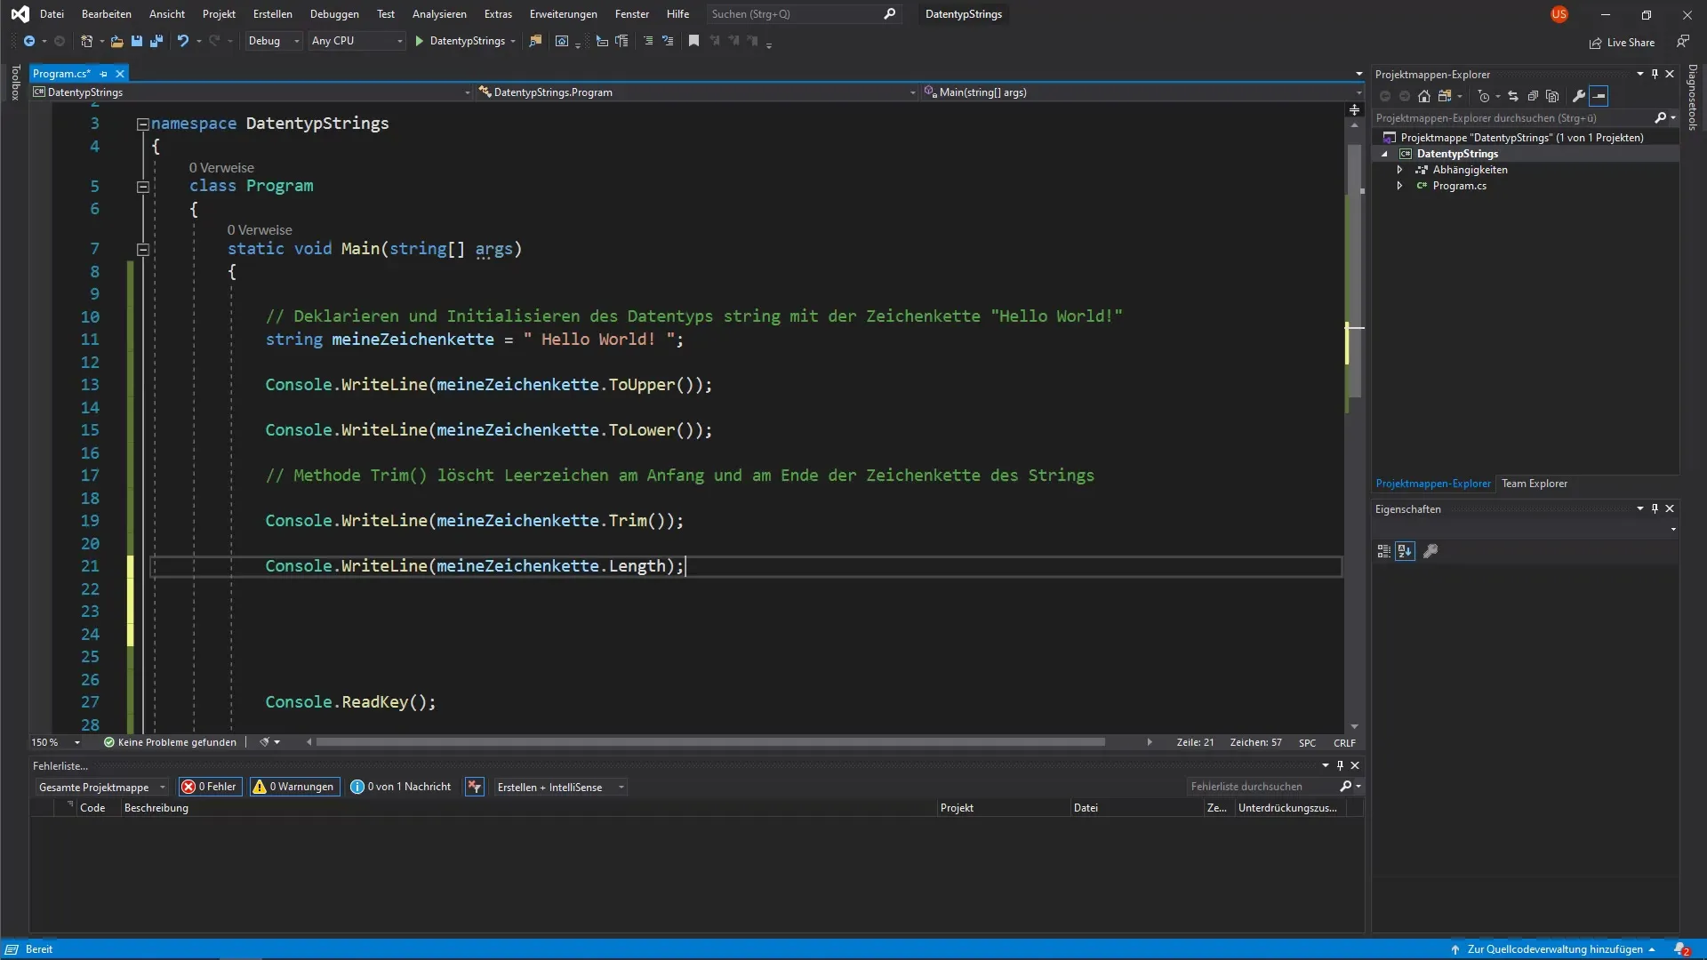Open the Debuggen menu

pyautogui.click(x=334, y=14)
